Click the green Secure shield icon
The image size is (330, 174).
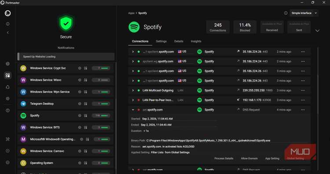click(x=66, y=23)
